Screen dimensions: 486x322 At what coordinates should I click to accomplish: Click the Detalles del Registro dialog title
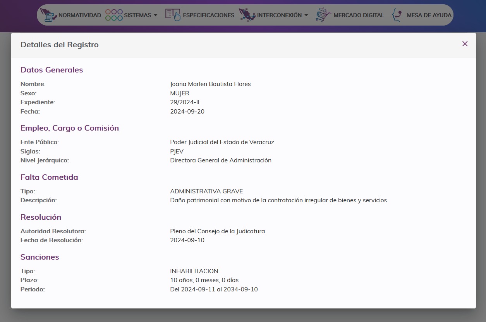[x=60, y=45]
